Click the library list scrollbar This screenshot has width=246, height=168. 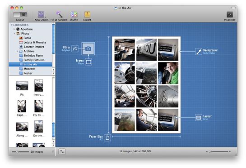(x=54, y=39)
